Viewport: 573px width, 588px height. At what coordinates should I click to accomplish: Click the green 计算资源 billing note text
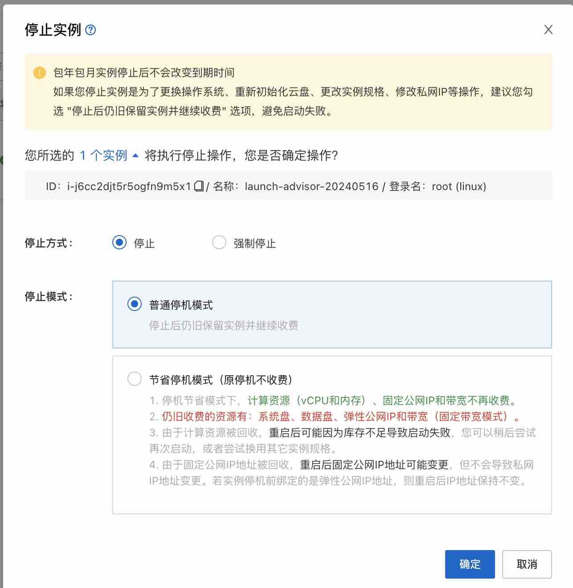click(x=269, y=401)
